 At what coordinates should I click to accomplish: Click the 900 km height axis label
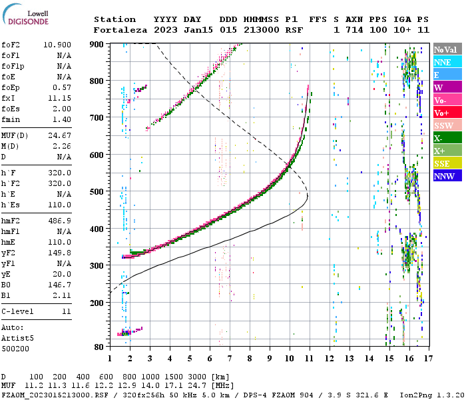97,45
